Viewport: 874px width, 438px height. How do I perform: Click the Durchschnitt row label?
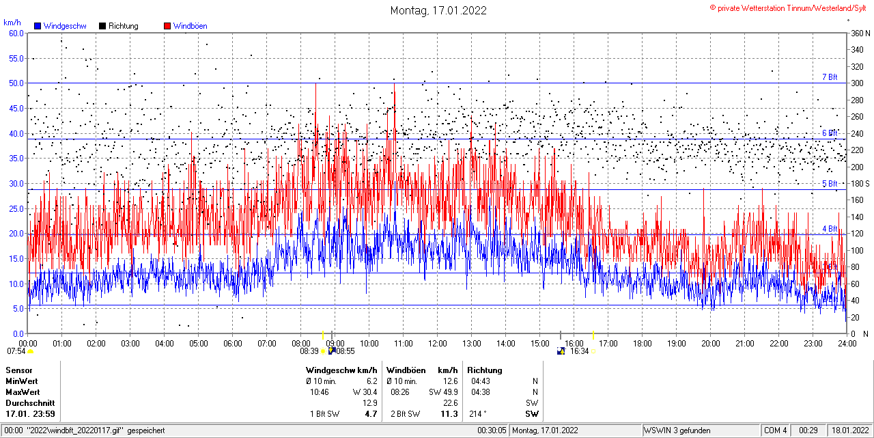tap(29, 403)
